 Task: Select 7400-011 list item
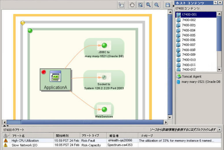click(196, 65)
